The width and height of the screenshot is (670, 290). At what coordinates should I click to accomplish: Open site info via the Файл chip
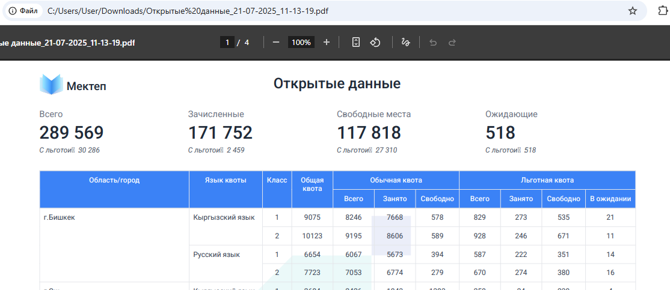point(24,11)
